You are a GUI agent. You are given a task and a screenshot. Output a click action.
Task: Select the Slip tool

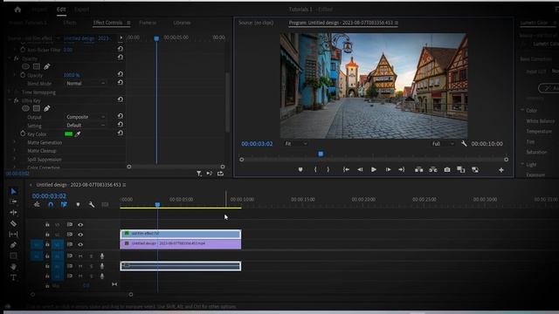tap(14, 235)
